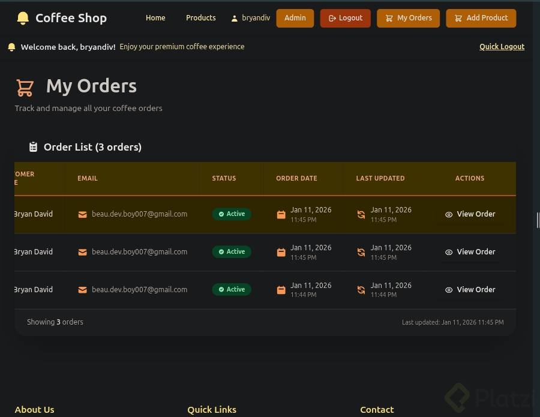Click the welcome banner bell icon
540x417 pixels.
pos(11,47)
